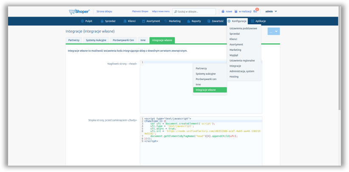349x172 pixels.
Task: Open Klienci in main navigation
Action: 129,21
